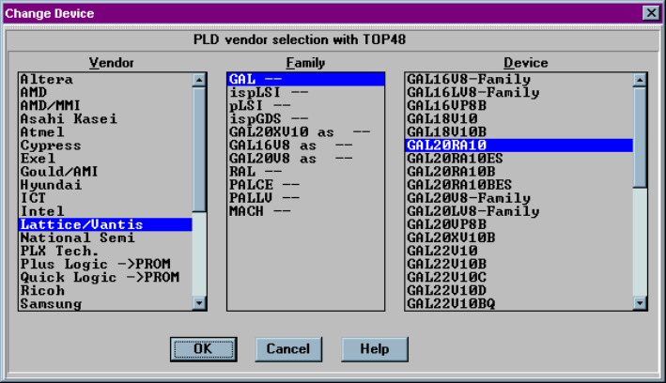The width and height of the screenshot is (666, 383).
Task: Select GAL16LV8-Family device
Action: 519,93
